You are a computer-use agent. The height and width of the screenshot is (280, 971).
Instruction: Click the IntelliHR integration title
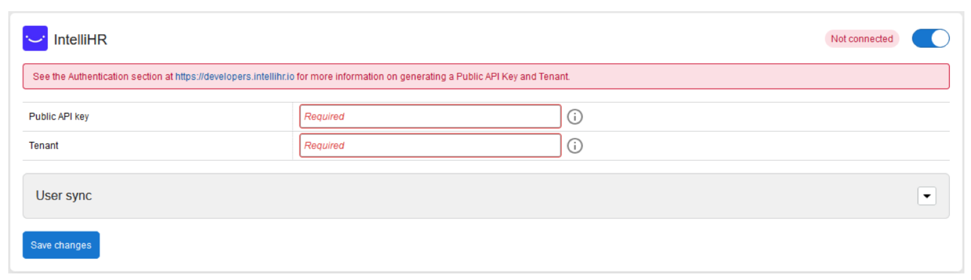coord(80,40)
